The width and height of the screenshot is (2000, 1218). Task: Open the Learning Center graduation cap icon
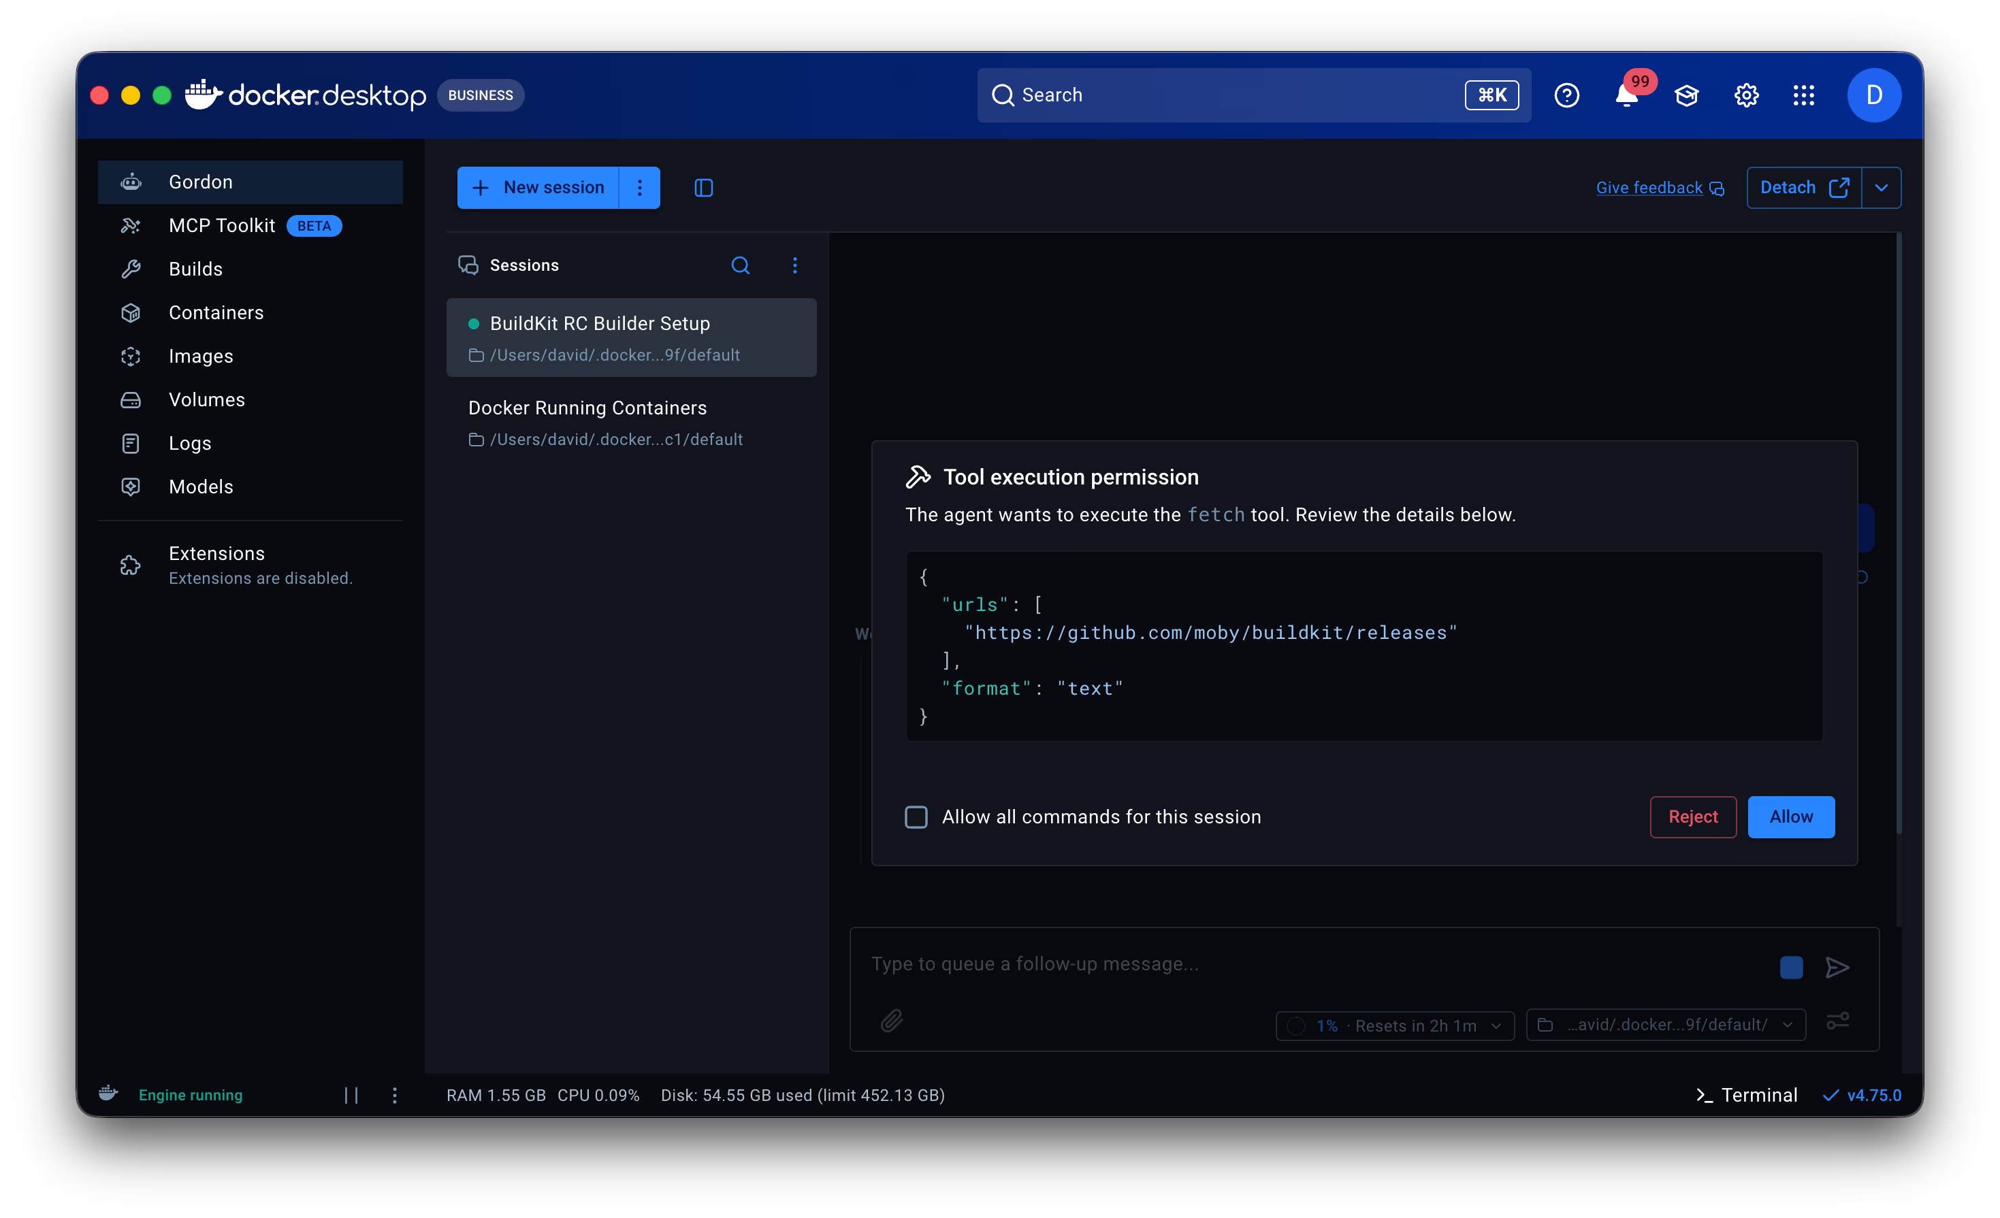point(1687,95)
